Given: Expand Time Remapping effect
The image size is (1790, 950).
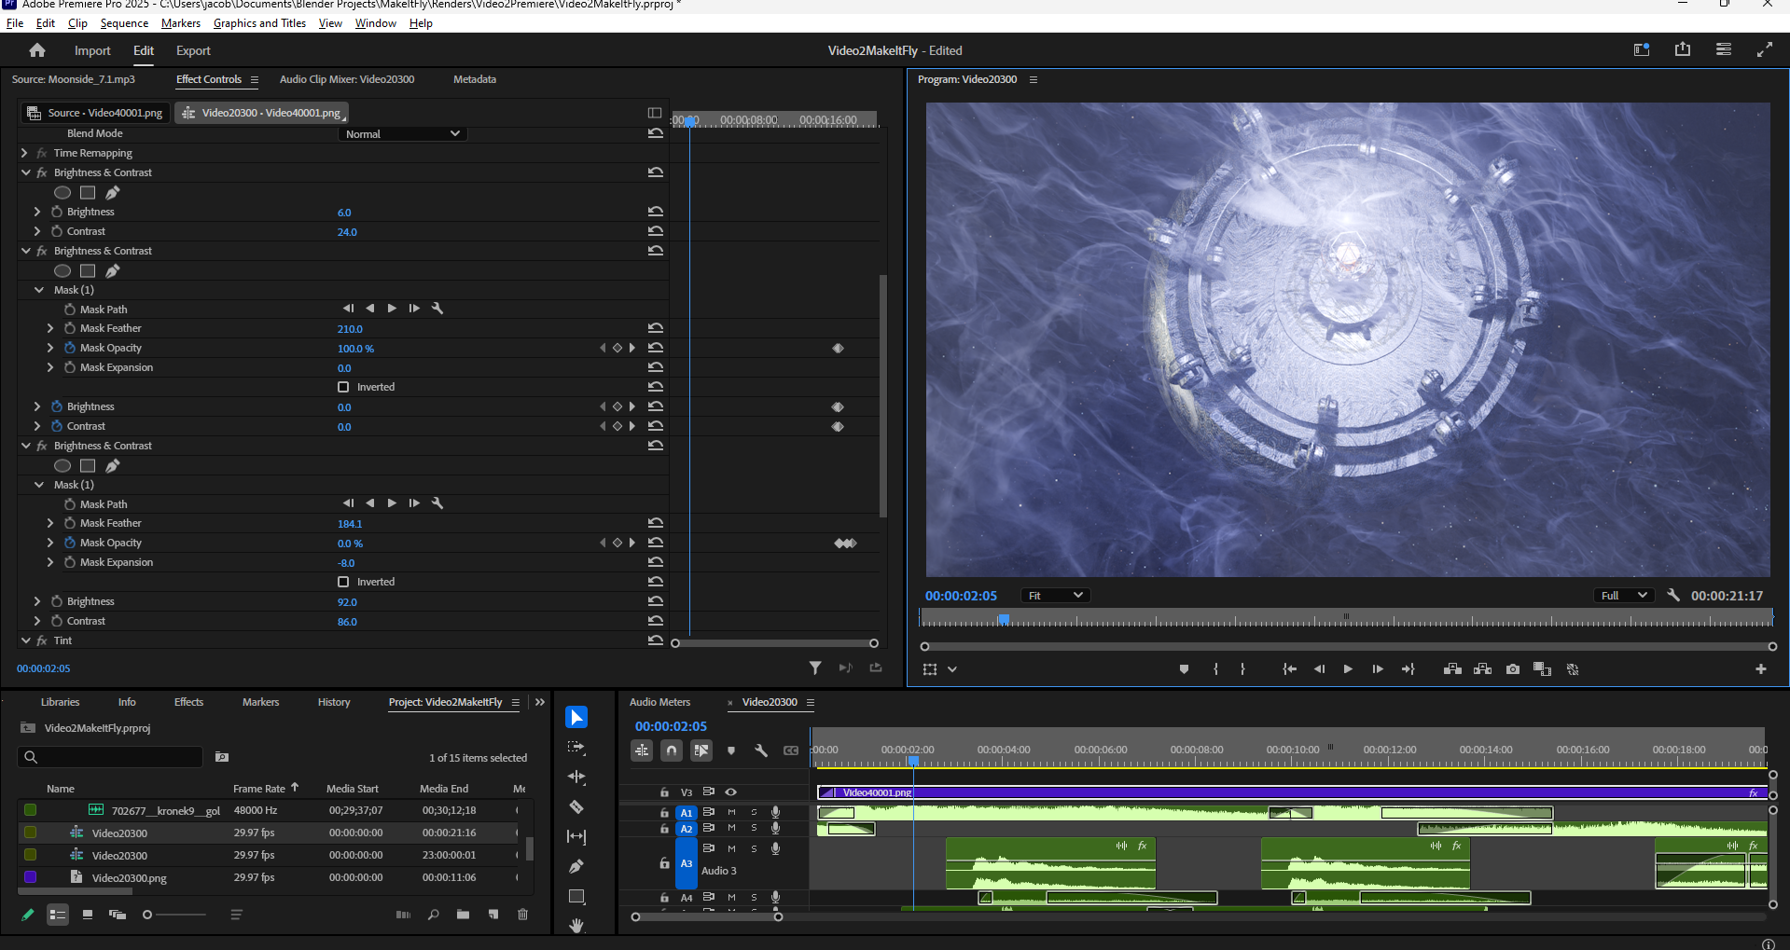Looking at the screenshot, I should [x=25, y=153].
